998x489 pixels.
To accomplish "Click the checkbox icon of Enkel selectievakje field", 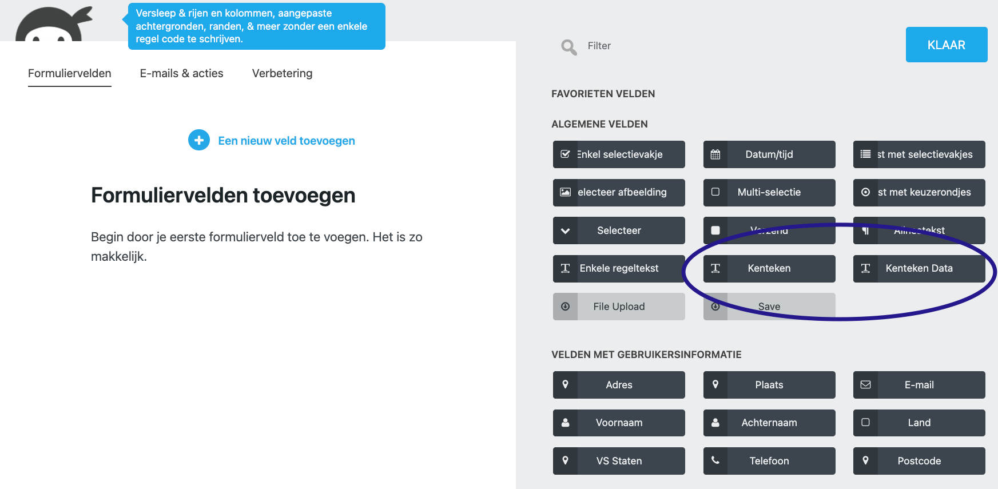I will point(565,154).
